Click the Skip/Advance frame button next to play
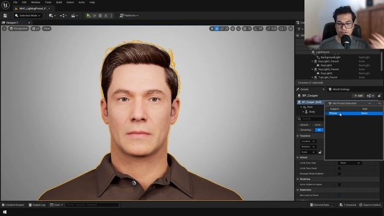This screenshot has height=216, width=384. pyautogui.click(x=94, y=16)
